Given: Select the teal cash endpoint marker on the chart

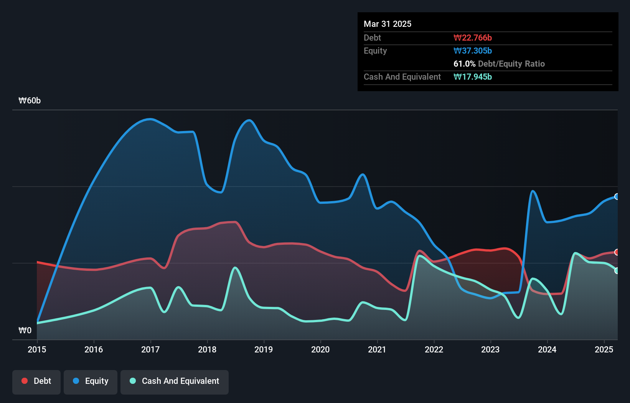Looking at the screenshot, I should point(617,271).
